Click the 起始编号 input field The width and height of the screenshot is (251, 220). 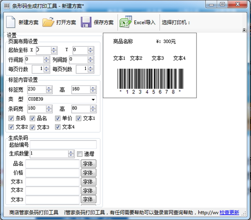[63, 145]
